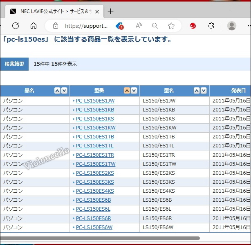Click the 型番 column header label
Image resolution: width=251 pixels, height=245 pixels.
coord(99,91)
